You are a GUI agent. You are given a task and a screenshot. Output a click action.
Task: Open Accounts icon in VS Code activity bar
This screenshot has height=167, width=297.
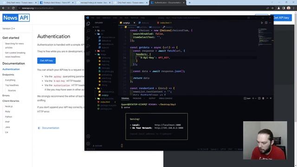pyautogui.click(x=88, y=136)
